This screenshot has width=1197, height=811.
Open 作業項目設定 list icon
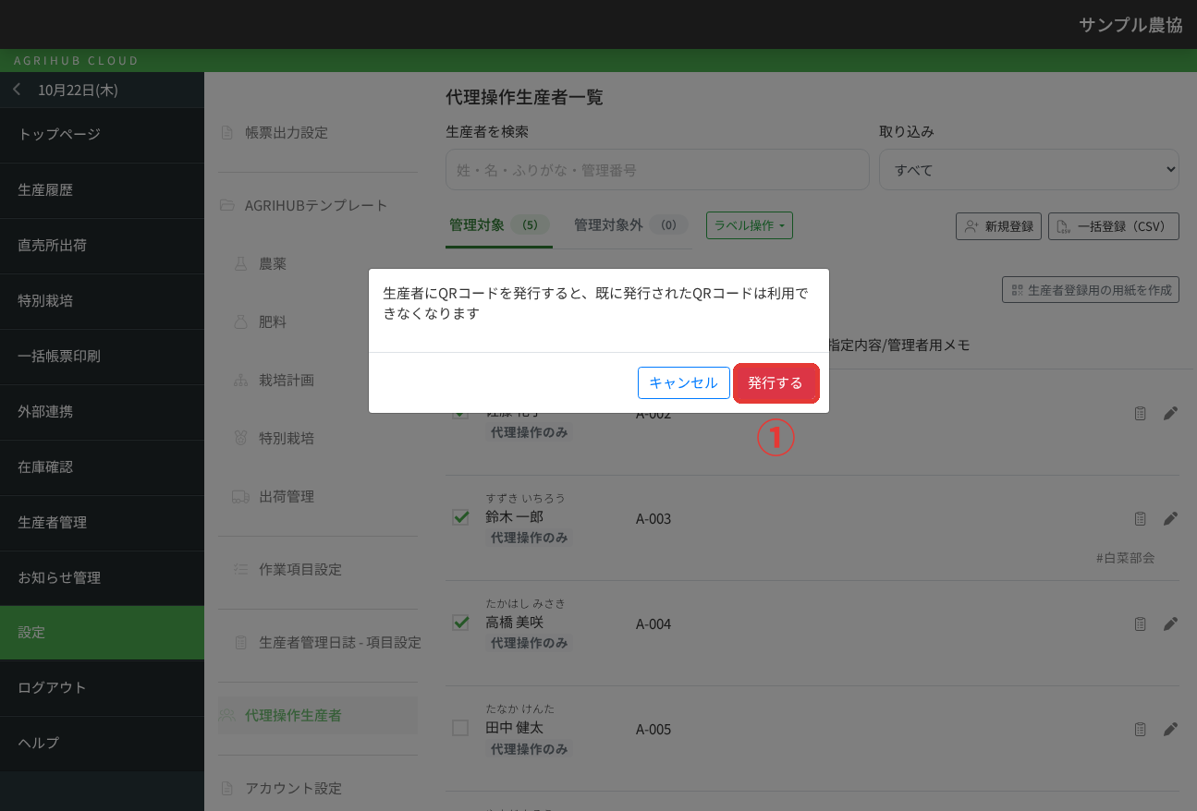240,570
